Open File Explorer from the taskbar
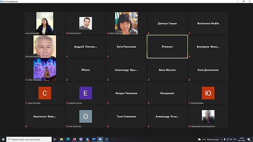This screenshot has height=142, width=253. [61, 139]
